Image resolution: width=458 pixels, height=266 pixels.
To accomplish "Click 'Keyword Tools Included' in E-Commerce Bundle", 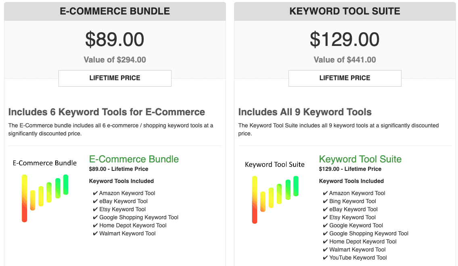I will point(121,181).
